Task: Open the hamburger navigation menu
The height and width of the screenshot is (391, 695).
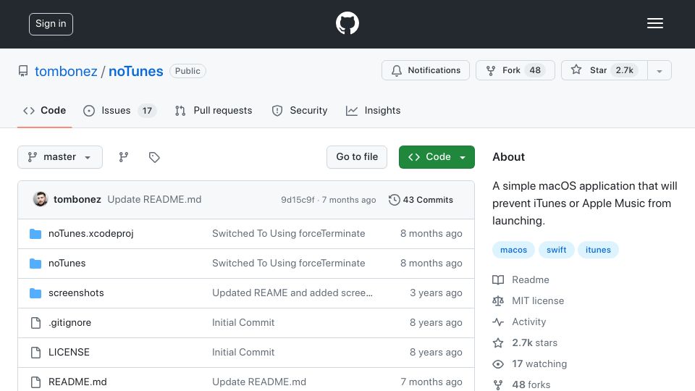Action: pyautogui.click(x=654, y=23)
